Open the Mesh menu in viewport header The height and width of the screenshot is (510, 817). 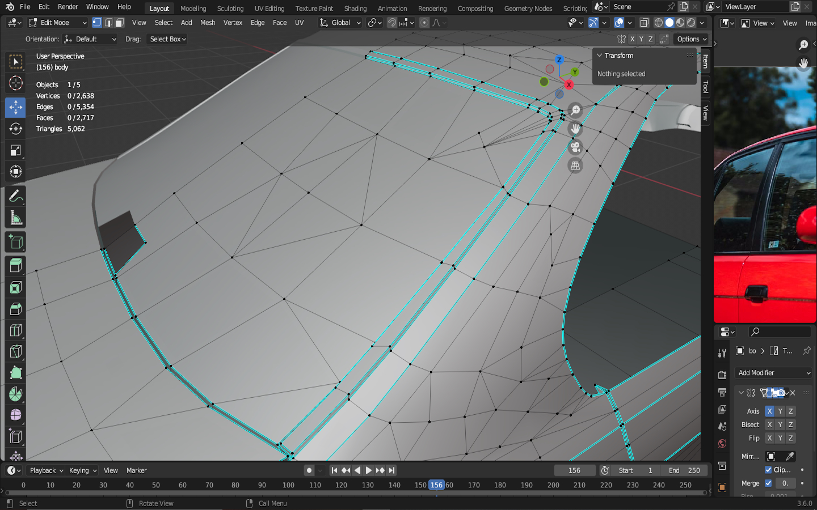(208, 23)
